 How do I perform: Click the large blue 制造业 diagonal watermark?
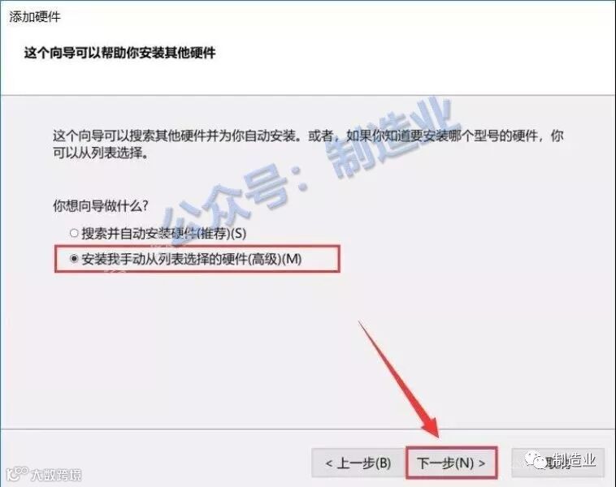[389, 136]
